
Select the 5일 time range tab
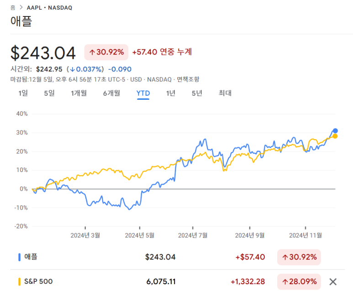click(x=49, y=93)
